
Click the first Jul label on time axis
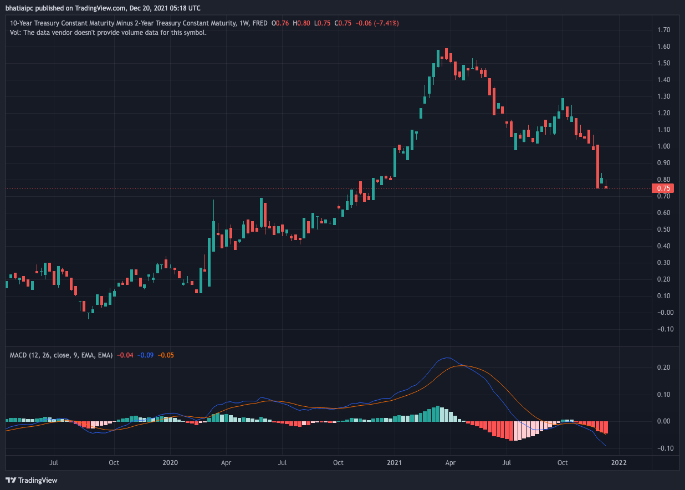[54, 462]
